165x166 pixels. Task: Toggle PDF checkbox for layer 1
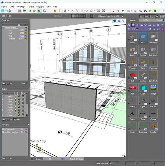[23, 96]
